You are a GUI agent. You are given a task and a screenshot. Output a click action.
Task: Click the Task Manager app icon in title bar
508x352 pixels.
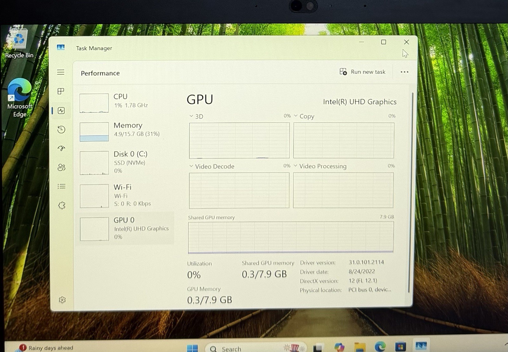pyautogui.click(x=61, y=47)
